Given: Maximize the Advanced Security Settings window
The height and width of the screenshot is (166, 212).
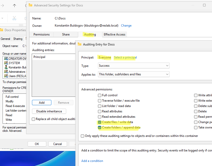Looking at the screenshot, I should pyautogui.click(x=204, y=5).
